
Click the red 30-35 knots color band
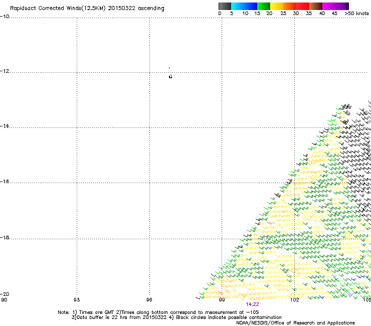(x=303, y=6)
